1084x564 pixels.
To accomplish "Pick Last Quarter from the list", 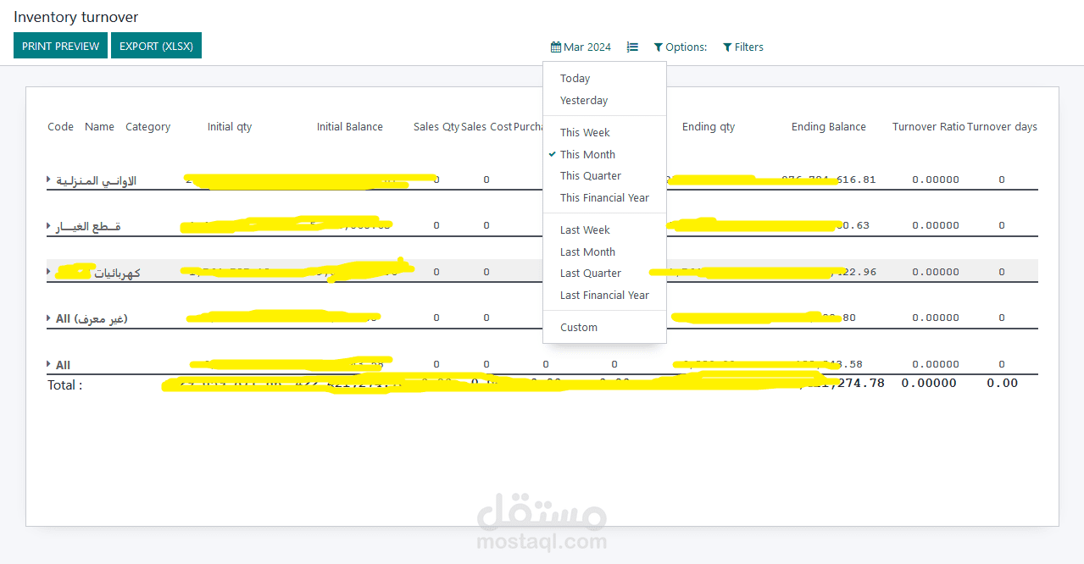I will point(589,273).
